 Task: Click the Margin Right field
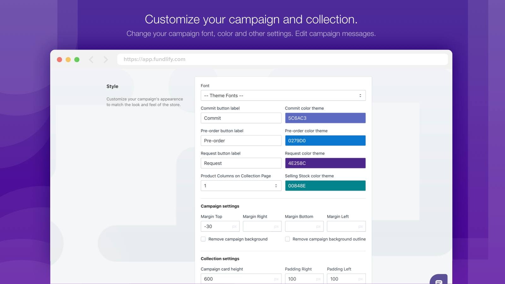point(262,226)
